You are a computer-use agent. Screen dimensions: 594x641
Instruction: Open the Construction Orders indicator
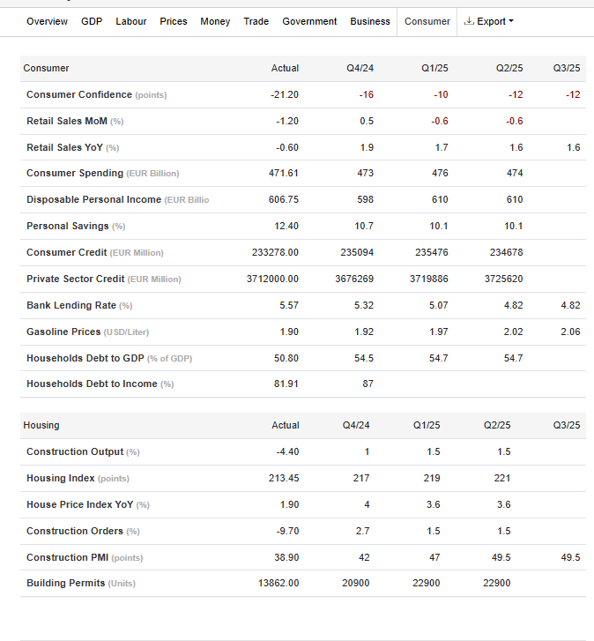tap(75, 531)
